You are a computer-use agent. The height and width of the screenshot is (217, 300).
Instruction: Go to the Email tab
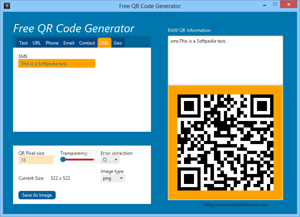(x=69, y=43)
